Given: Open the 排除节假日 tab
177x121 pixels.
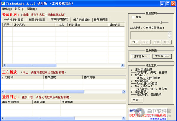Looking at the screenshot, I should [101, 20].
